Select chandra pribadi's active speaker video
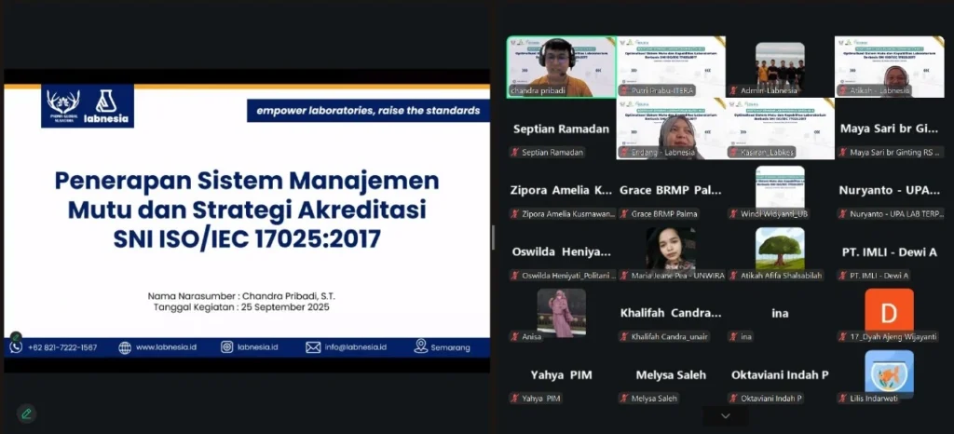This screenshot has width=954, height=434. 562,65
